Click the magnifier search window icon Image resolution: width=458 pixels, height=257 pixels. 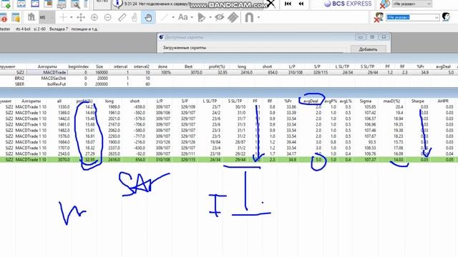(x=75, y=4)
